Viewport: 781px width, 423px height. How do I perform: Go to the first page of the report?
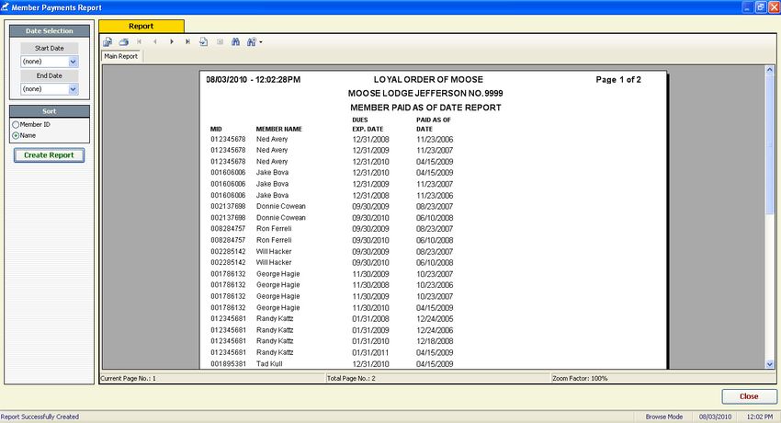click(x=140, y=42)
